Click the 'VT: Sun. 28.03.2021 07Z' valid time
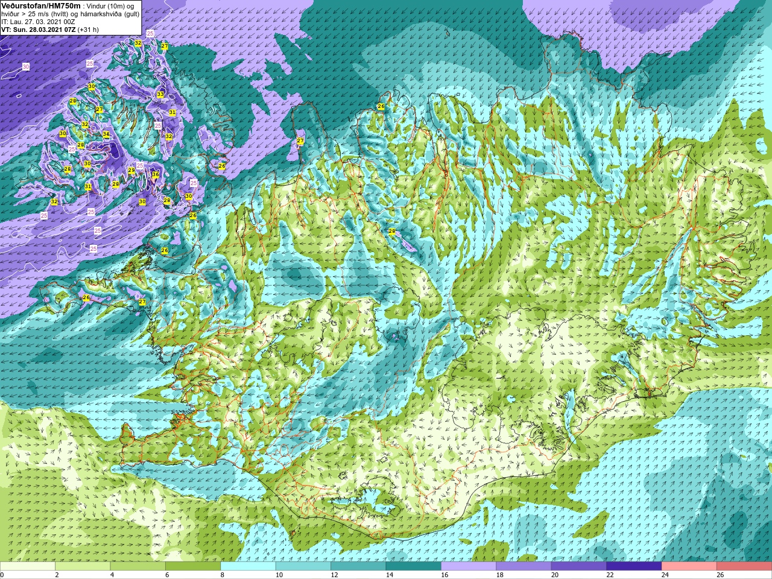 [x=37, y=30]
